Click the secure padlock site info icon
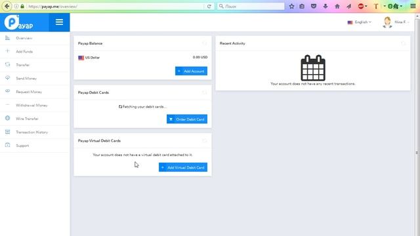This screenshot has height=236, width=420. pyautogui.click(x=22, y=6)
